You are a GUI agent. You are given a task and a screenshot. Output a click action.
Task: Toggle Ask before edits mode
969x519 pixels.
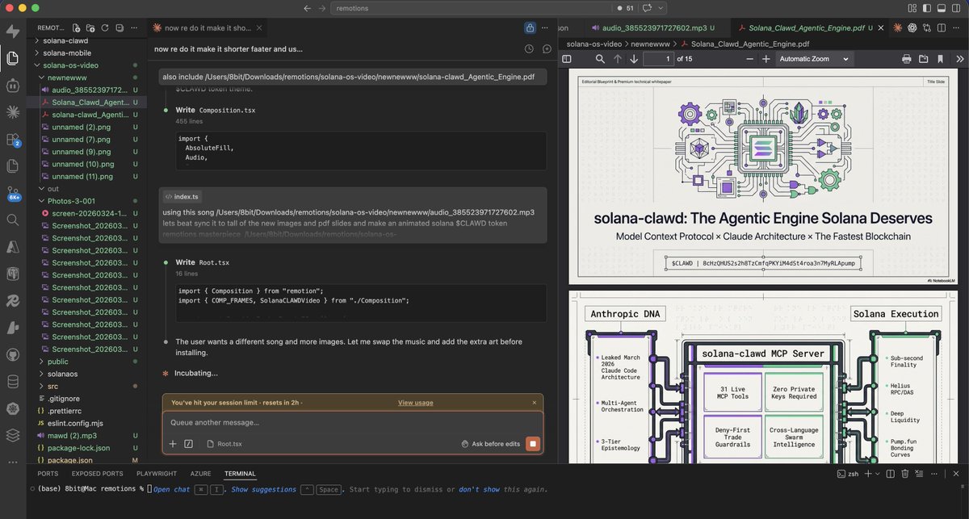click(491, 444)
